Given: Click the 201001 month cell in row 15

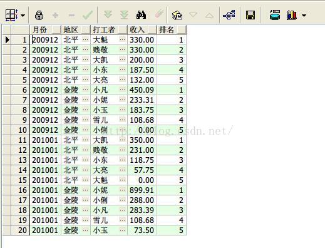Looking at the screenshot, I should (46, 180).
